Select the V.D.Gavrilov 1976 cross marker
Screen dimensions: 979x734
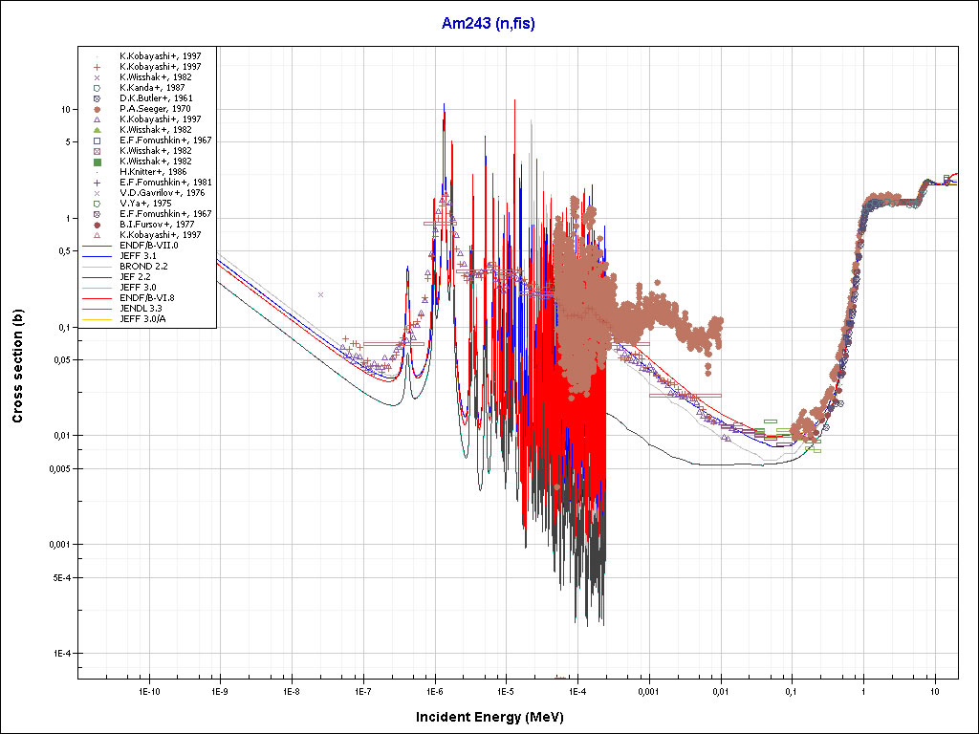(98, 193)
